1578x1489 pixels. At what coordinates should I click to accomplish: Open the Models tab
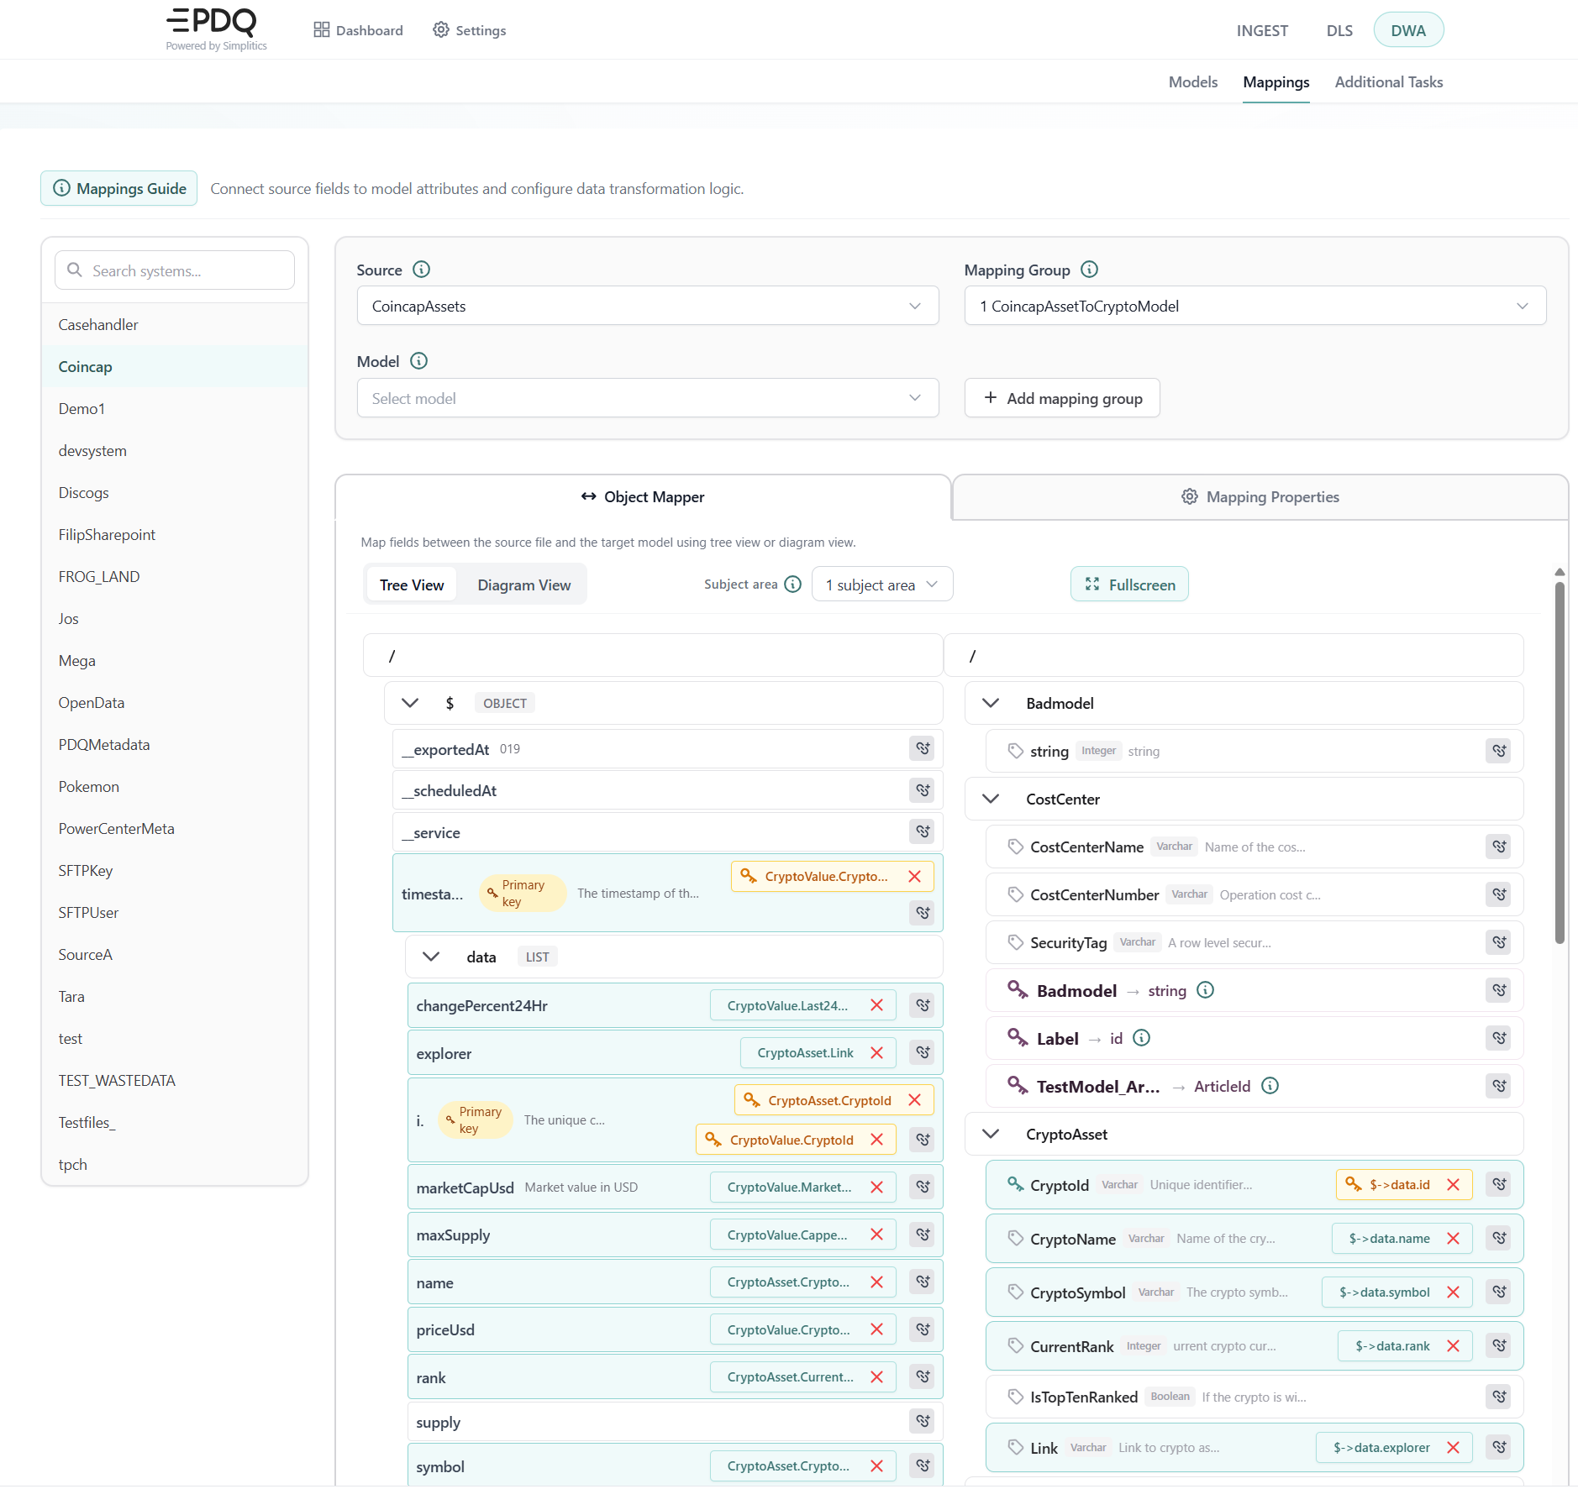(1193, 81)
